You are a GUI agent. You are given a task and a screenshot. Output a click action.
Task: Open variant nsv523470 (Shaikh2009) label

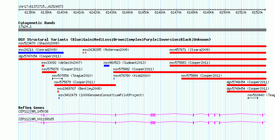39,43
